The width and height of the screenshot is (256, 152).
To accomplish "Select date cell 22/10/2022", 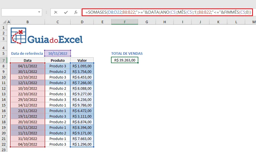I will point(28,94).
